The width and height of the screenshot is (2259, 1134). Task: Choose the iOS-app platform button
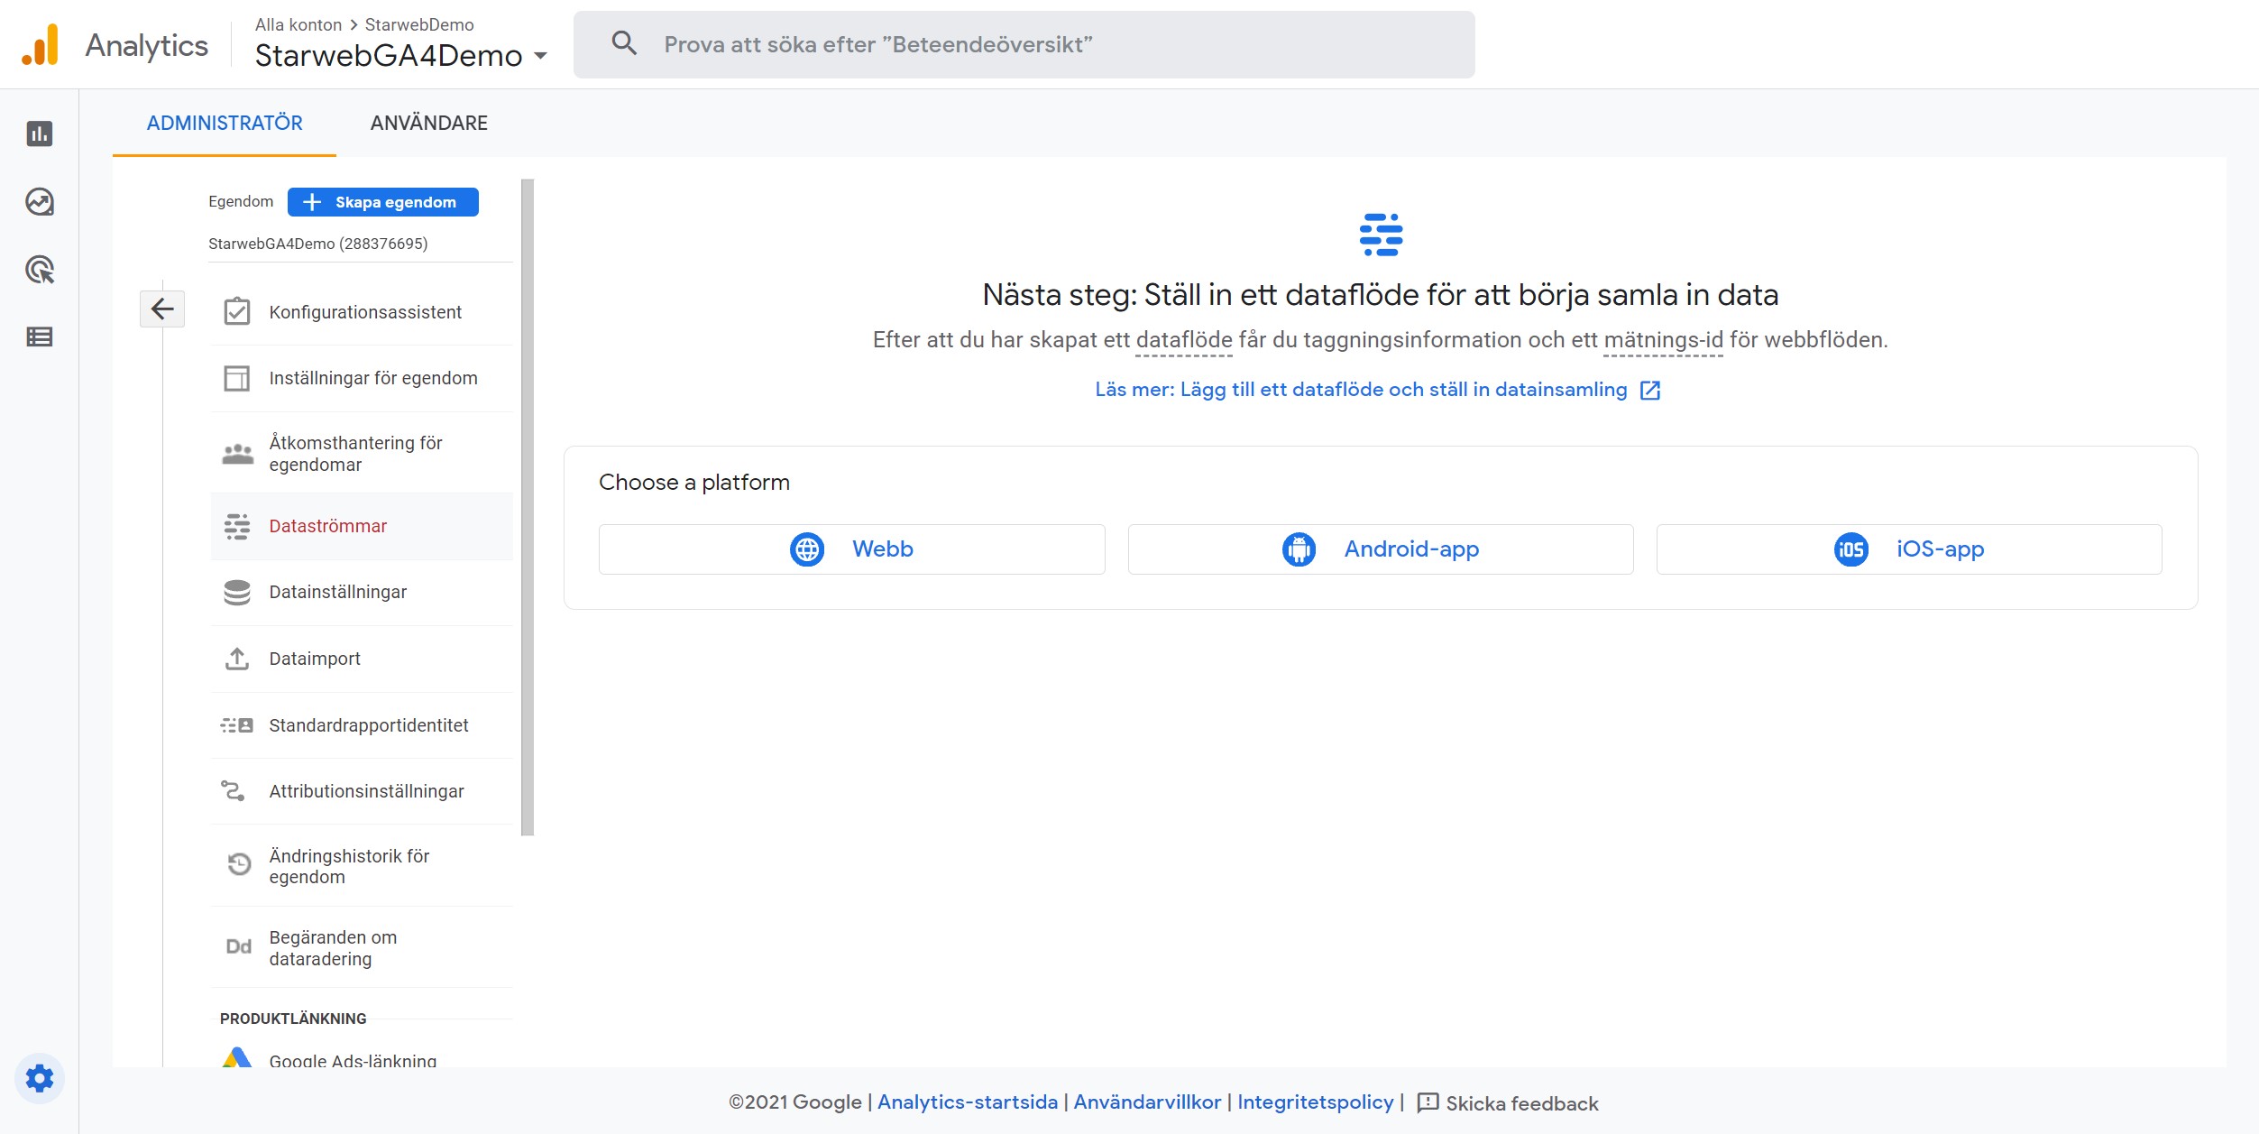coord(1909,549)
